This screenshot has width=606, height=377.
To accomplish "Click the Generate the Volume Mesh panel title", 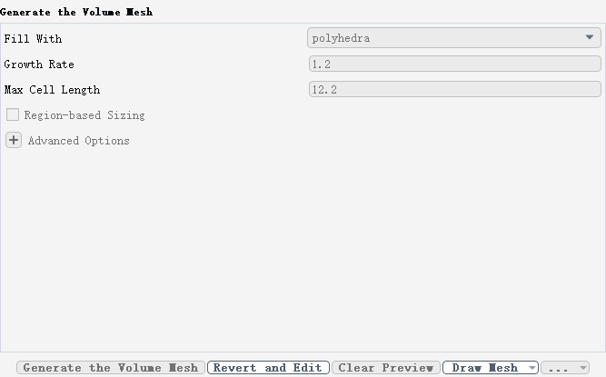I will [76, 12].
